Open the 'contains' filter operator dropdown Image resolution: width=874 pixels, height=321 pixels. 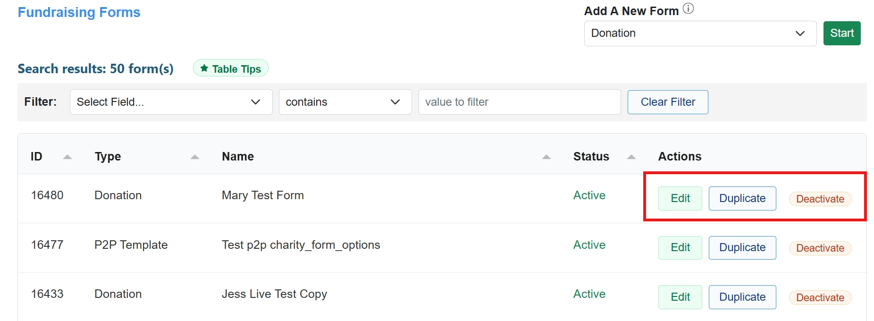[345, 102]
